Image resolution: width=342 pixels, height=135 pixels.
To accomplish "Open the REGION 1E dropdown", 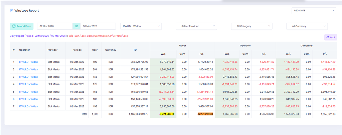I will pos(314,10).
